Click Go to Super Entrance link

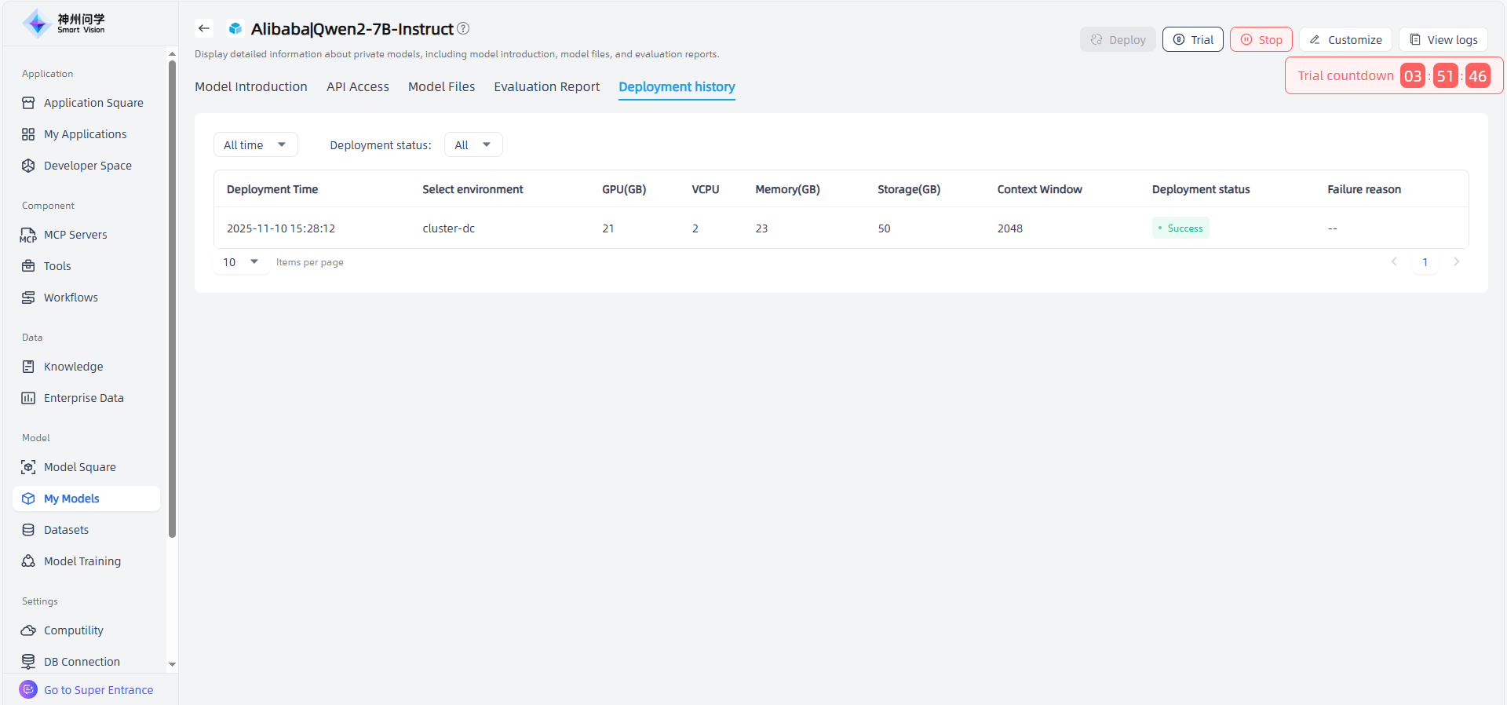tap(98, 690)
